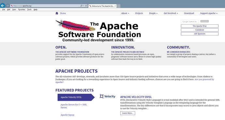Click the browser Back arrow button
This screenshot has height=120, width=225.
(2, 6)
